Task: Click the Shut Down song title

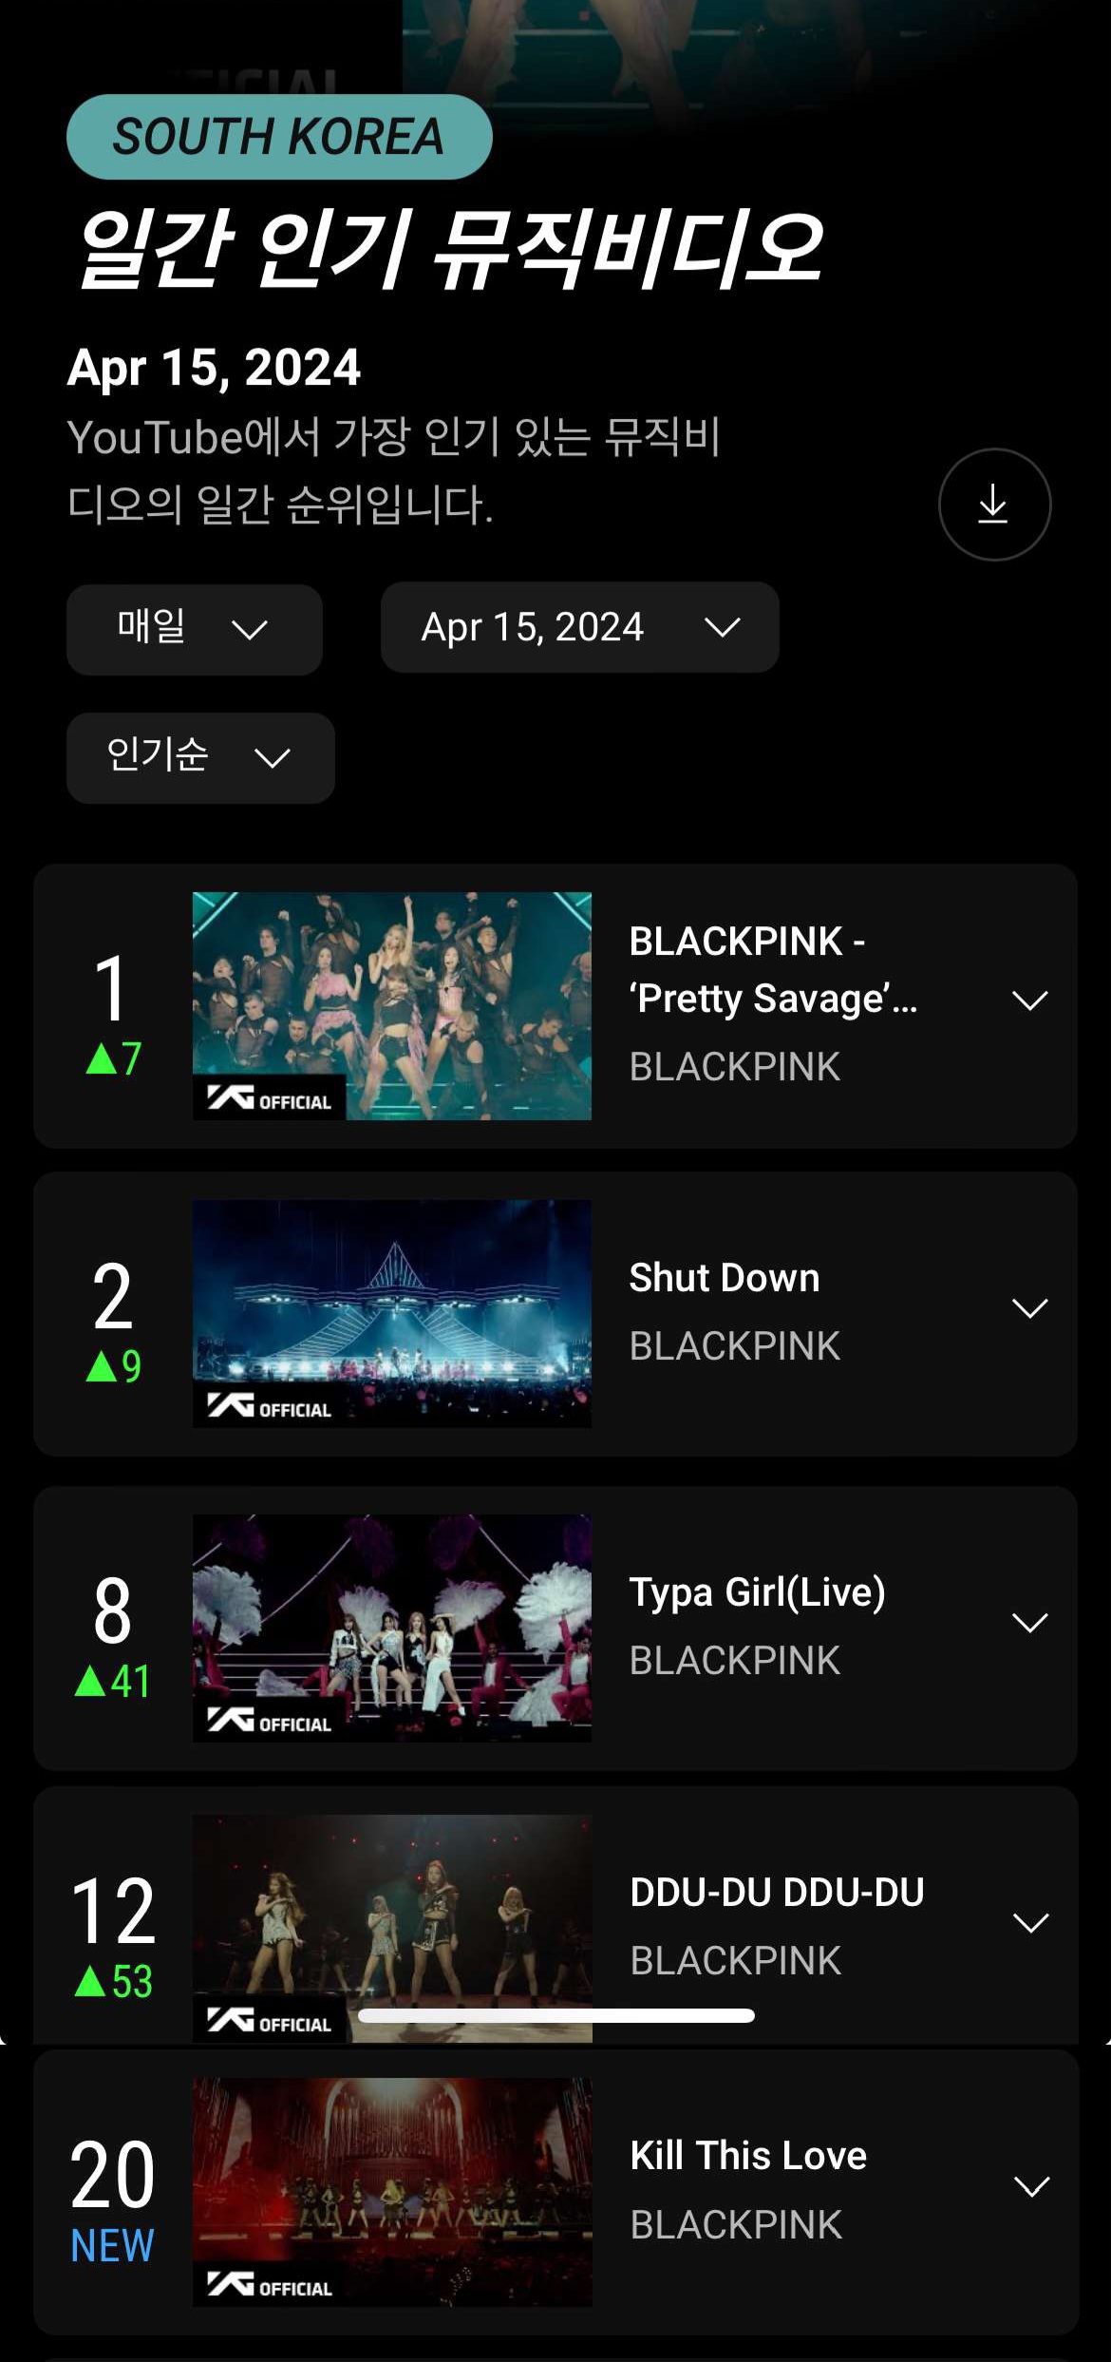Action: pyautogui.click(x=724, y=1278)
